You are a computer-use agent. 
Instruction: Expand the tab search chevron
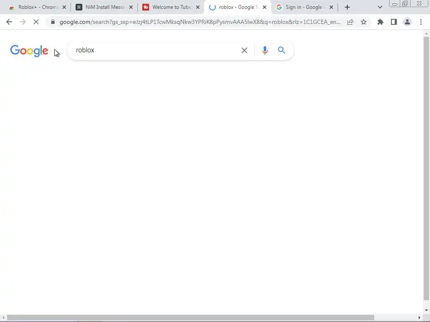380,8
